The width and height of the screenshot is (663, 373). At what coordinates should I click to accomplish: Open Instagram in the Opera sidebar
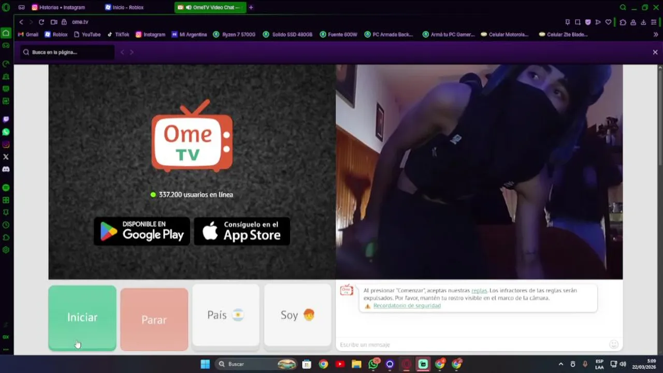coord(6,145)
